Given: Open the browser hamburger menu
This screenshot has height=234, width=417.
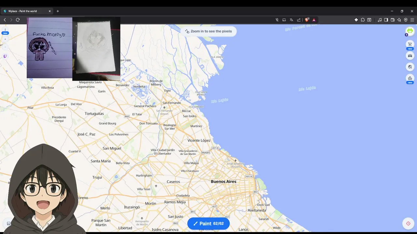Looking at the screenshot, I should point(412,20).
